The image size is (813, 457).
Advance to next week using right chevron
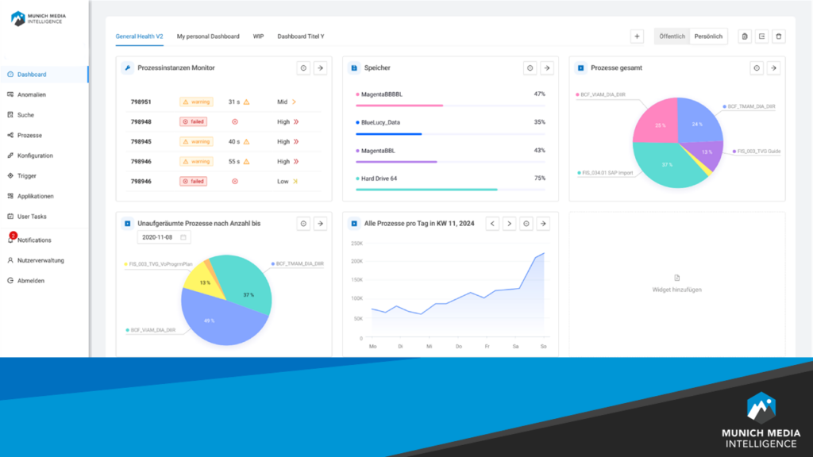(x=509, y=223)
